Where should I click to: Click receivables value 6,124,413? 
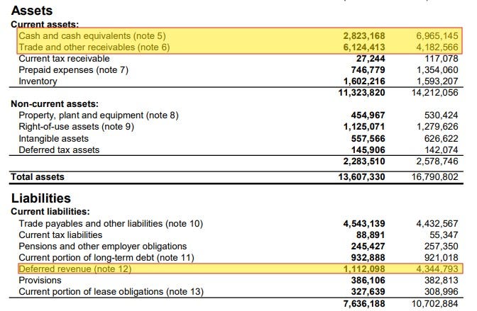coord(364,47)
